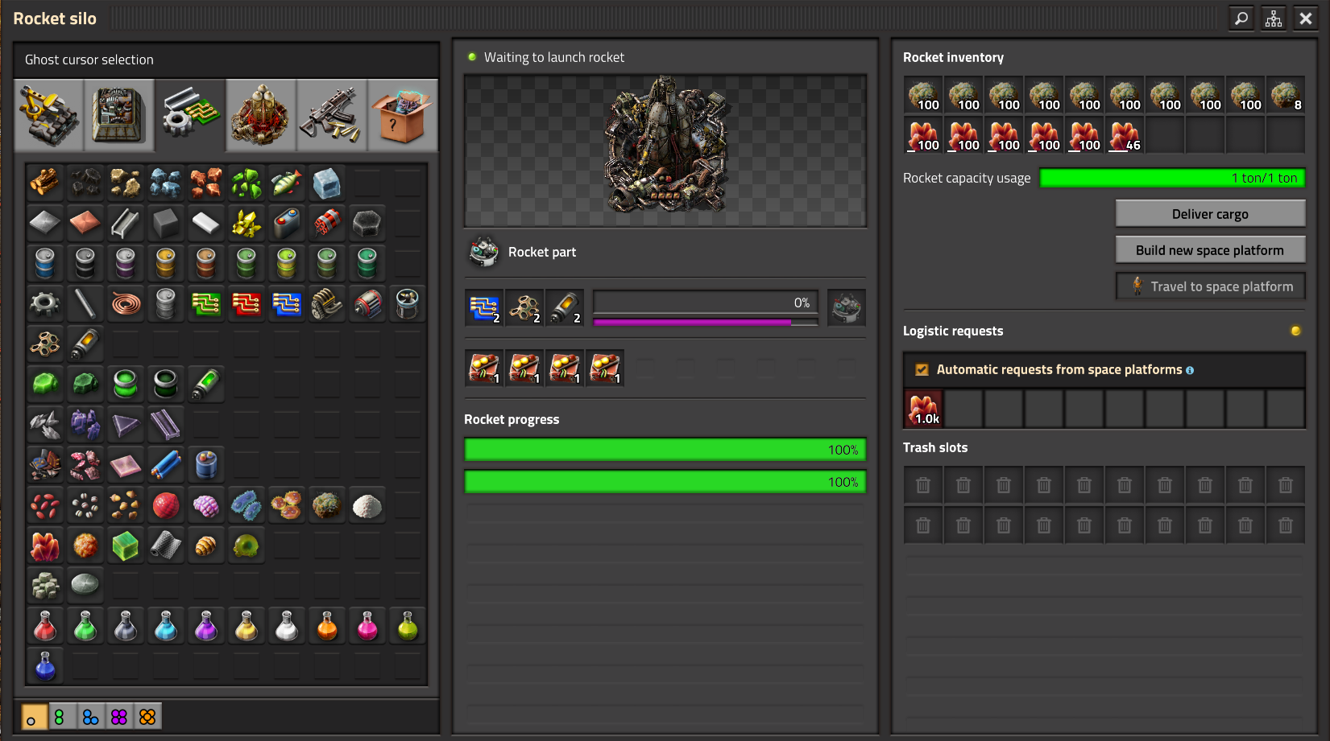This screenshot has width=1330, height=741.
Task: Select the copper plate item
Action: (x=85, y=224)
